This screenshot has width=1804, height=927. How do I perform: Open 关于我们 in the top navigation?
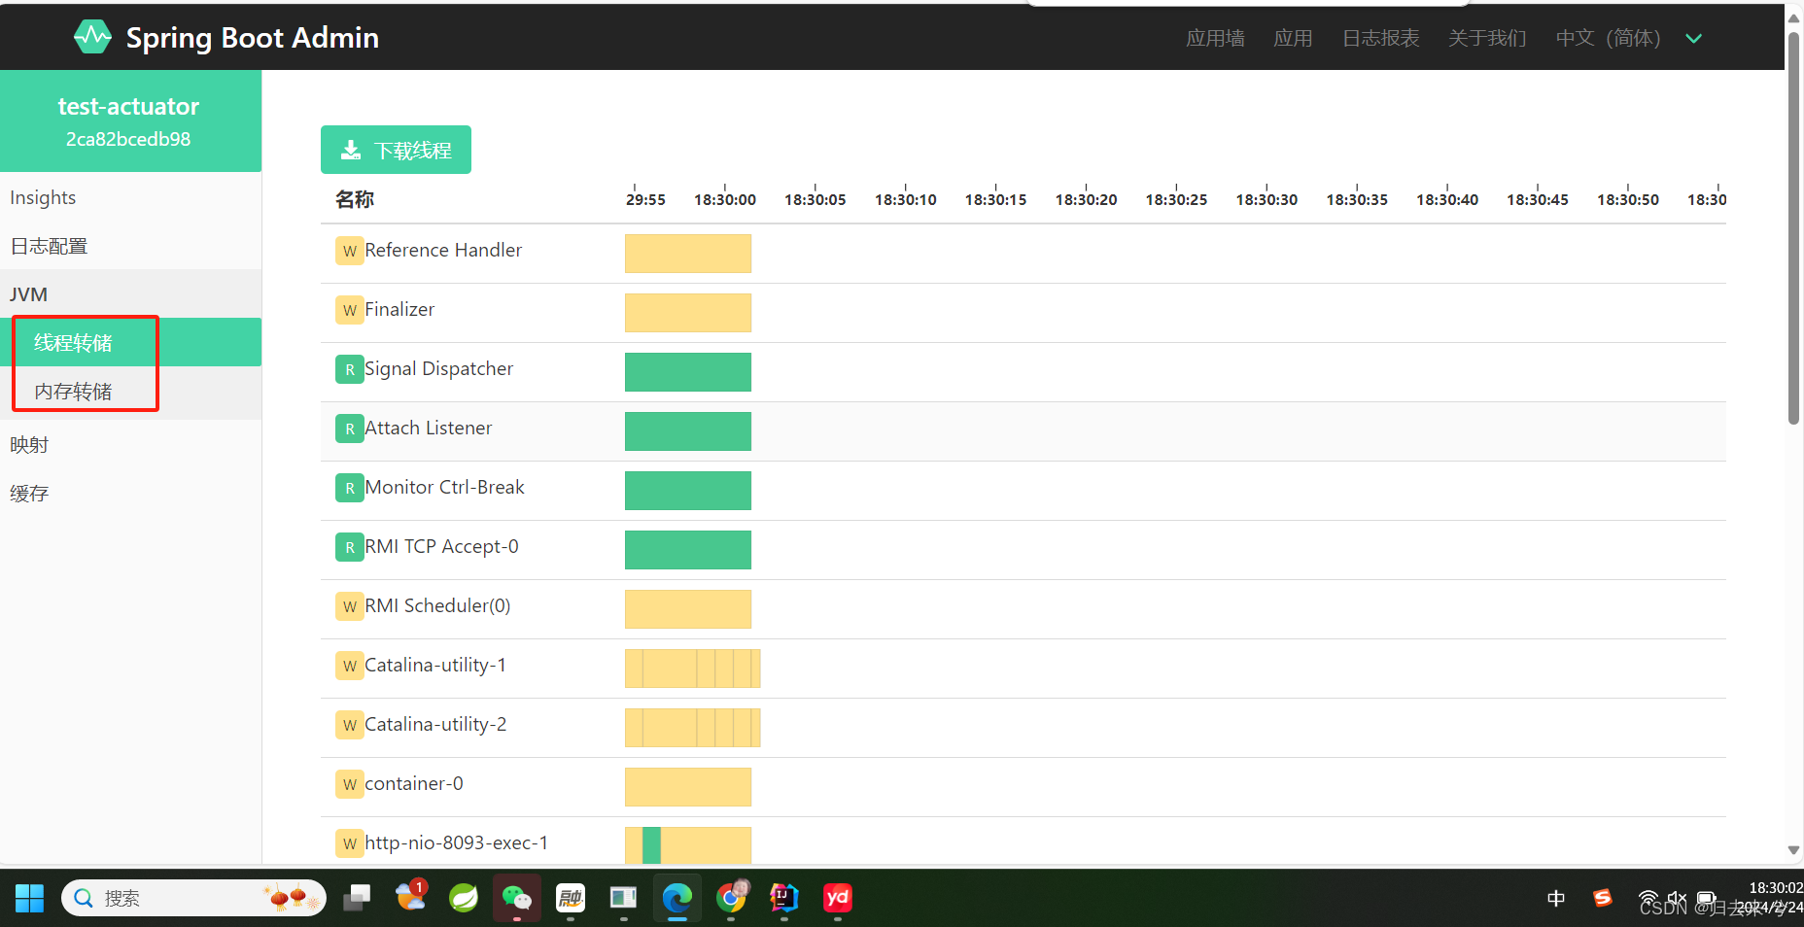(1487, 38)
